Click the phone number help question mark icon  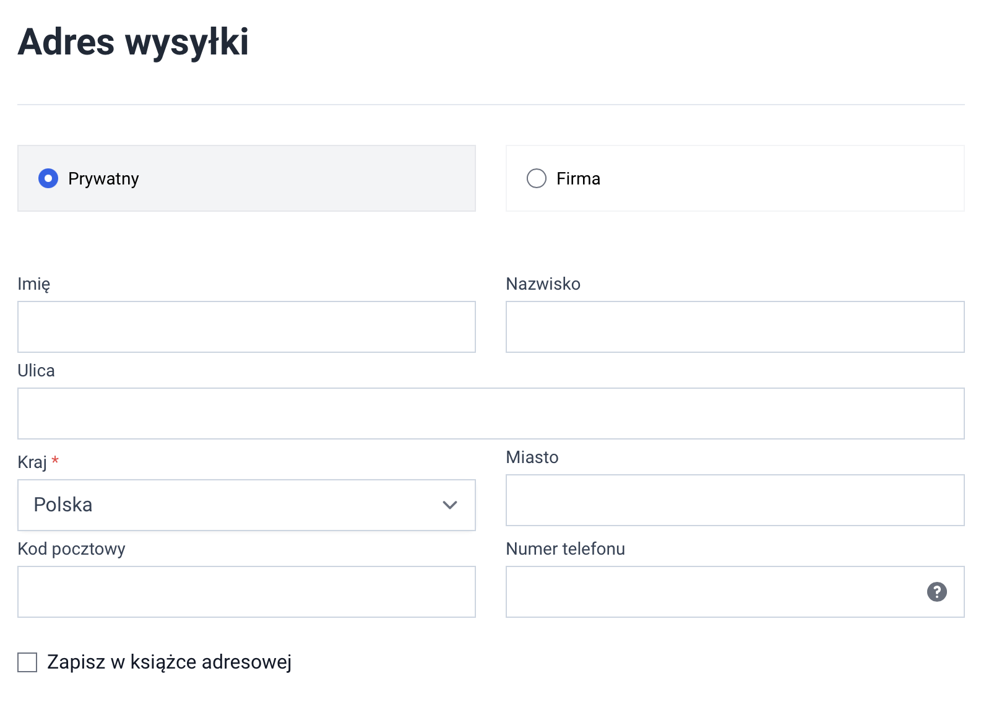tap(936, 592)
